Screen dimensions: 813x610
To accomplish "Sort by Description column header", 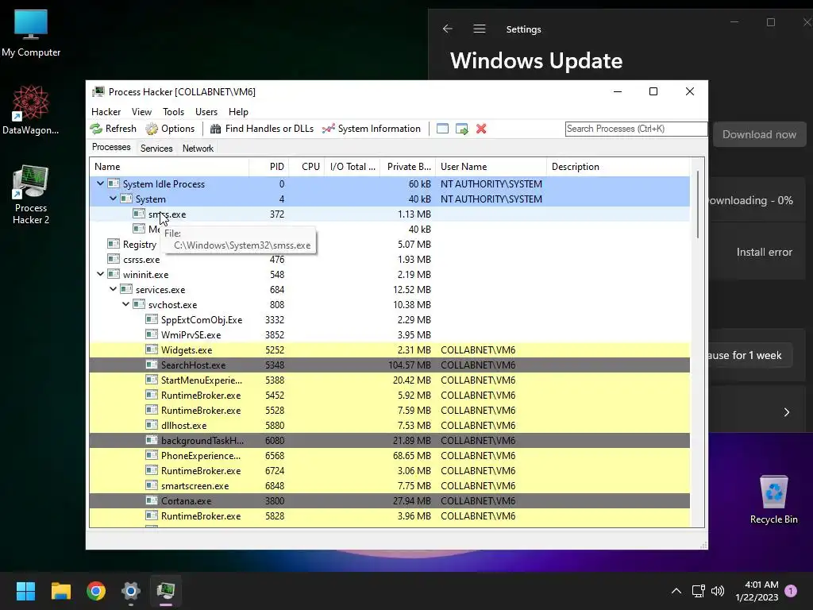I will [x=618, y=167].
